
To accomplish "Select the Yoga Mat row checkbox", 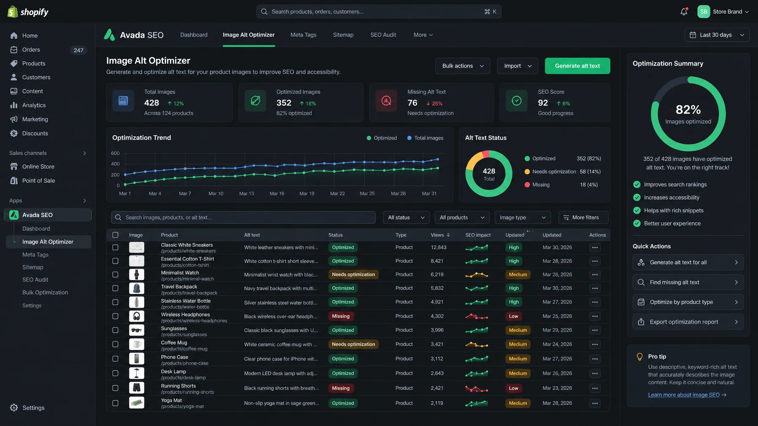I will (x=115, y=403).
